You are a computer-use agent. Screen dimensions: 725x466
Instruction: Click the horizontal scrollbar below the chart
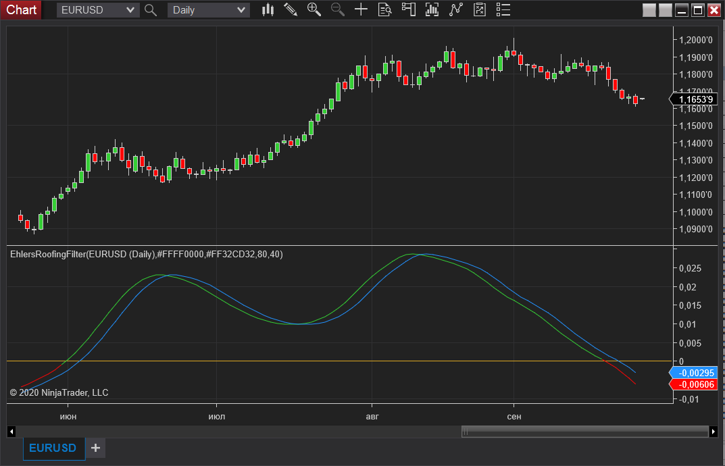coord(584,431)
